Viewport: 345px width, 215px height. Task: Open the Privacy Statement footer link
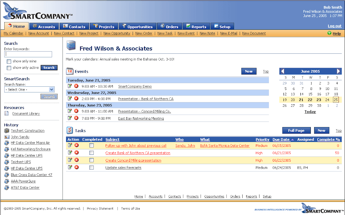100,209
